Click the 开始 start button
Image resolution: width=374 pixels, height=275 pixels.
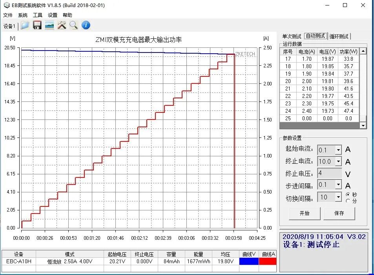[305, 213]
